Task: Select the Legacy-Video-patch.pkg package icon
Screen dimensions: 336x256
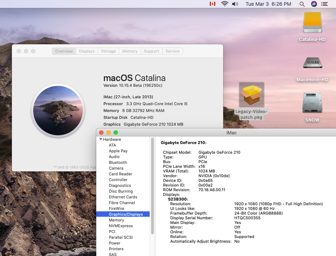Action: coord(252,95)
